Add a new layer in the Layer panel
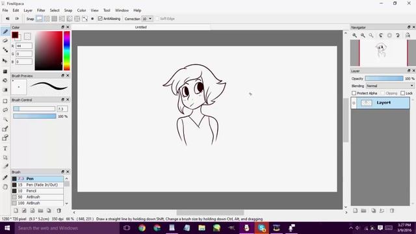The height and width of the screenshot is (234, 416). [356, 211]
